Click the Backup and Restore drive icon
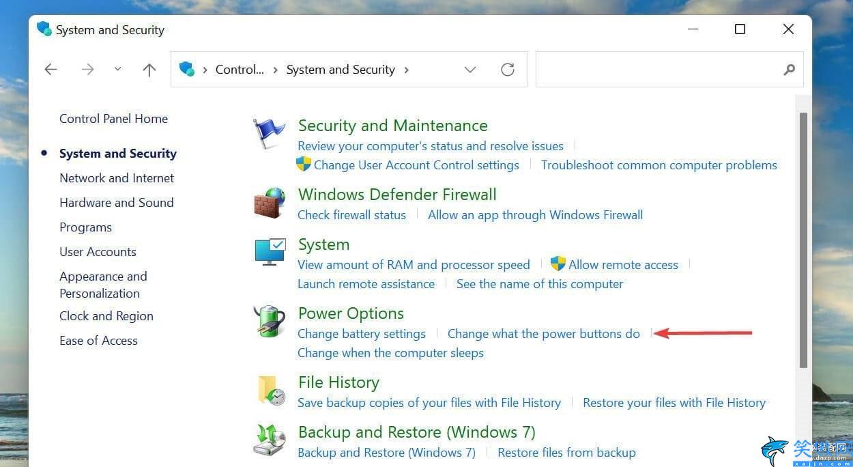 [x=269, y=440]
